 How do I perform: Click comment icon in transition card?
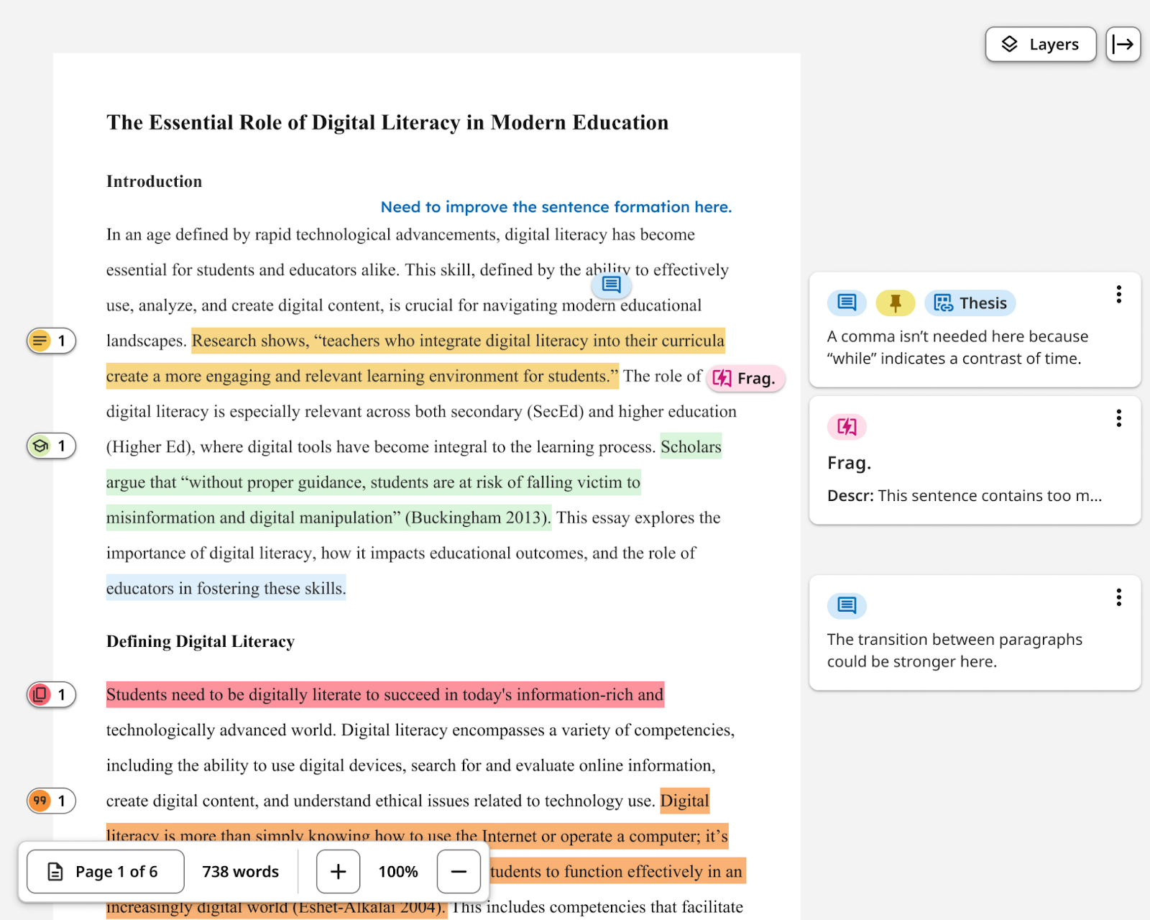point(847,606)
